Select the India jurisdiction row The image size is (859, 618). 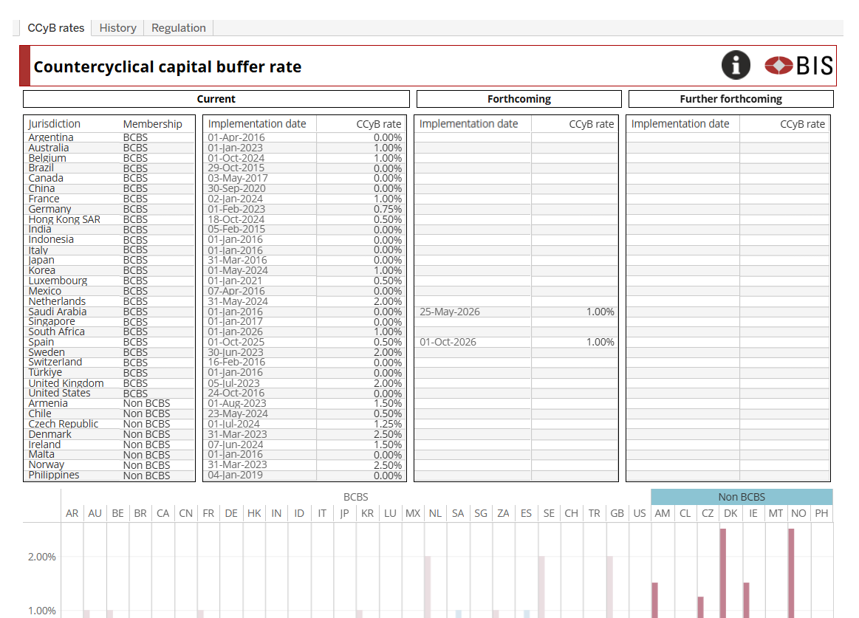(x=109, y=230)
